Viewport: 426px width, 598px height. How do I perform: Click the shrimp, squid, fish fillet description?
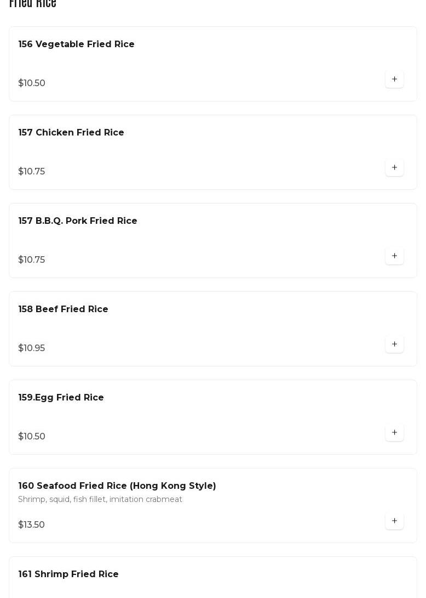pyautogui.click(x=100, y=500)
